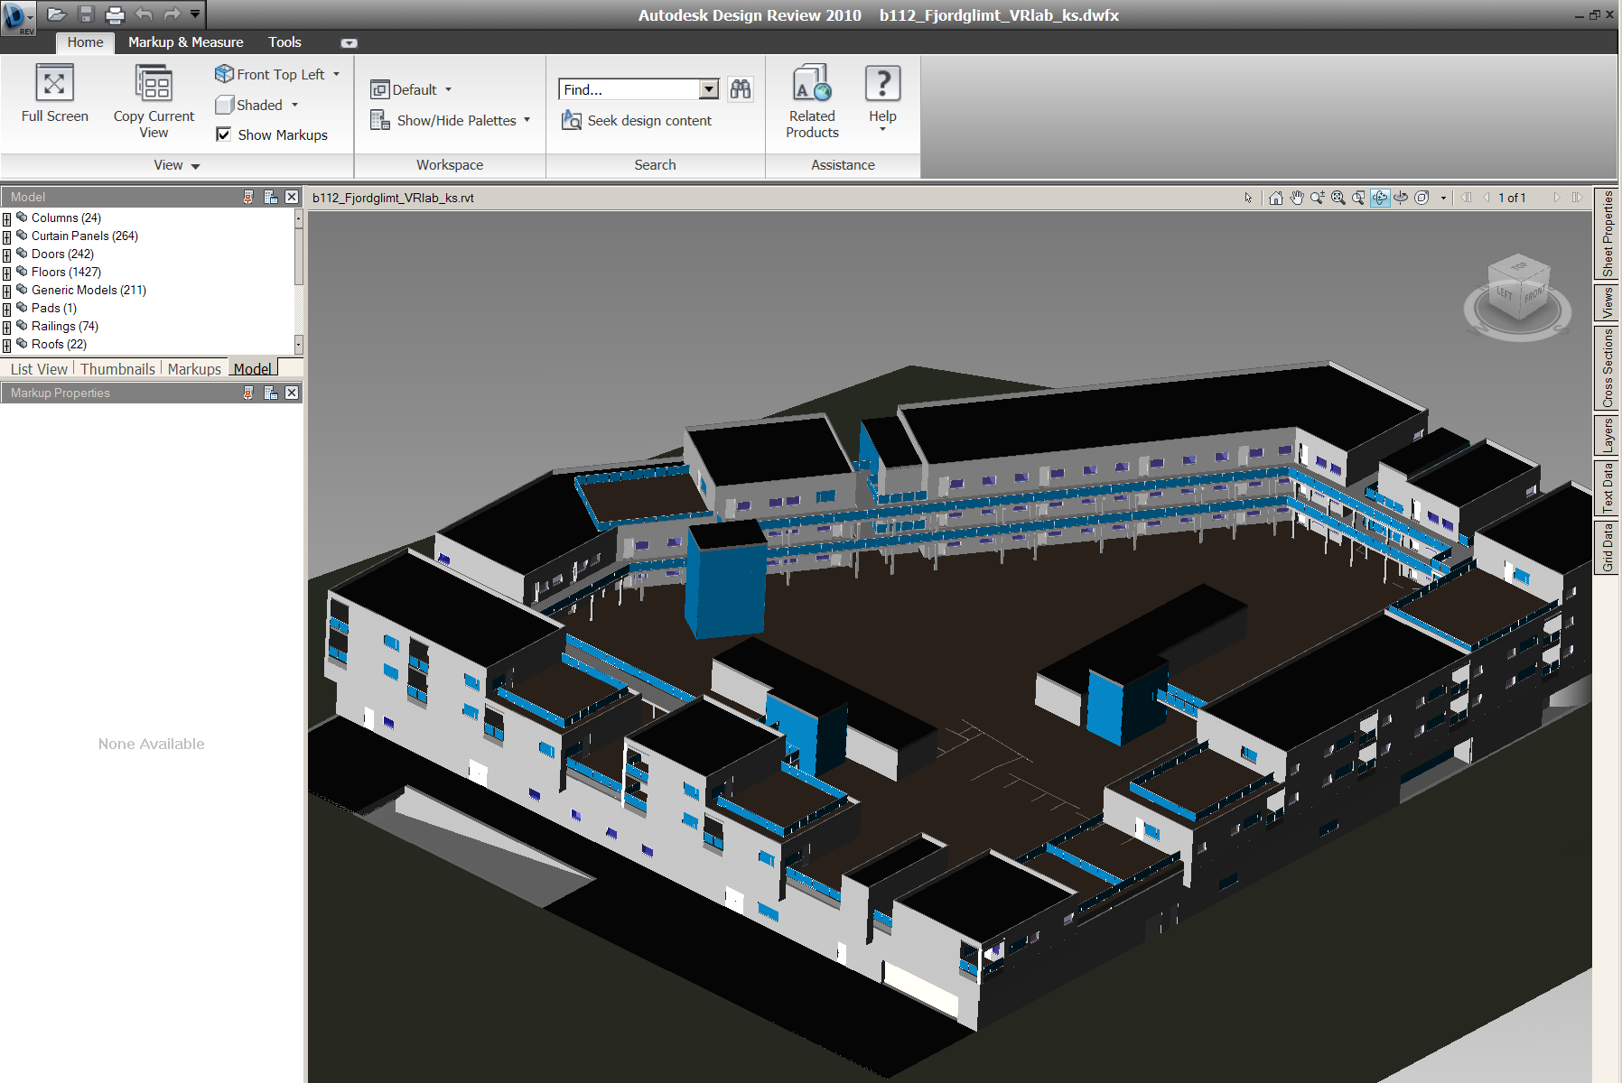Toggle the Show Markups checkbox
1622x1083 pixels.
click(x=224, y=134)
